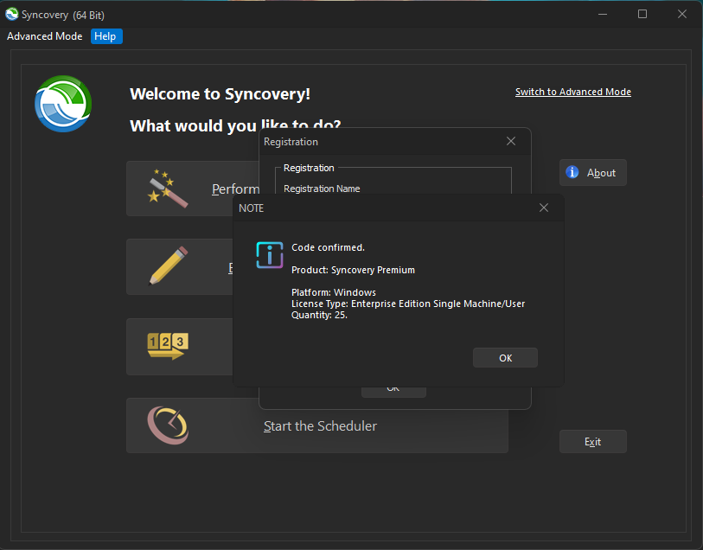Click the scheduler clock icon

[168, 425]
